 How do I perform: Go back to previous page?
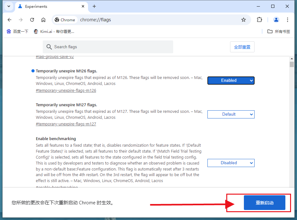pyautogui.click(x=9, y=20)
